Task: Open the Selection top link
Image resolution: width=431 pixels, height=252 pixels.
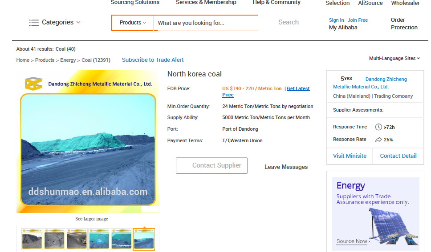Action: click(337, 3)
